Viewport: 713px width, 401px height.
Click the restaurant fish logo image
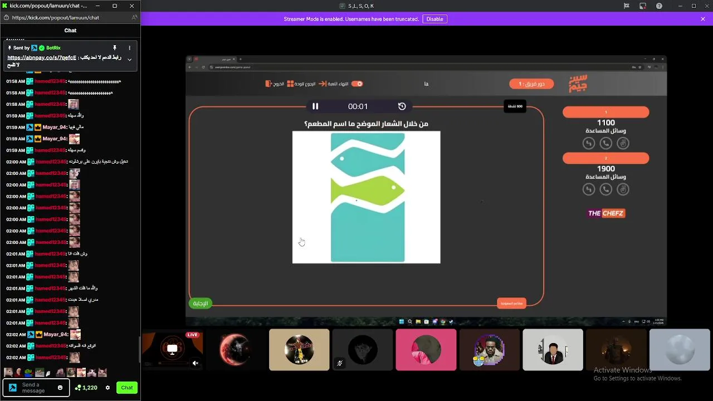coord(367,197)
